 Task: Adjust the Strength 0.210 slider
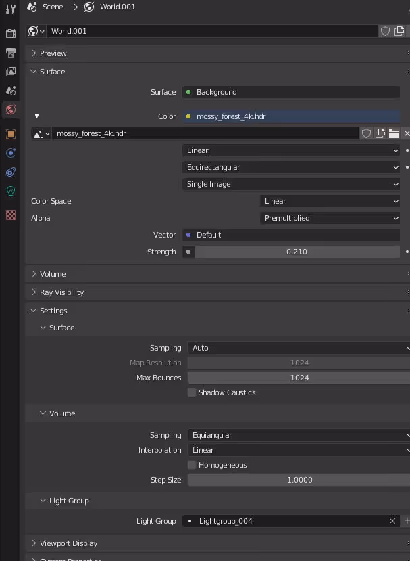pyautogui.click(x=297, y=252)
